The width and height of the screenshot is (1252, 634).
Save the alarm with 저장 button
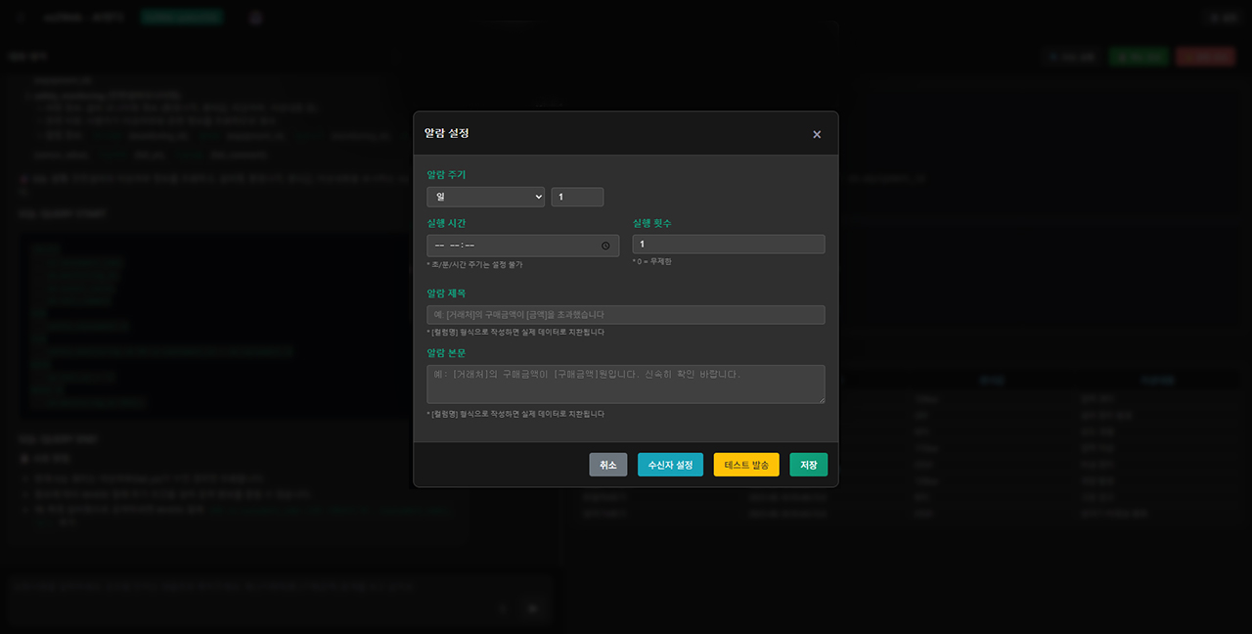click(808, 465)
